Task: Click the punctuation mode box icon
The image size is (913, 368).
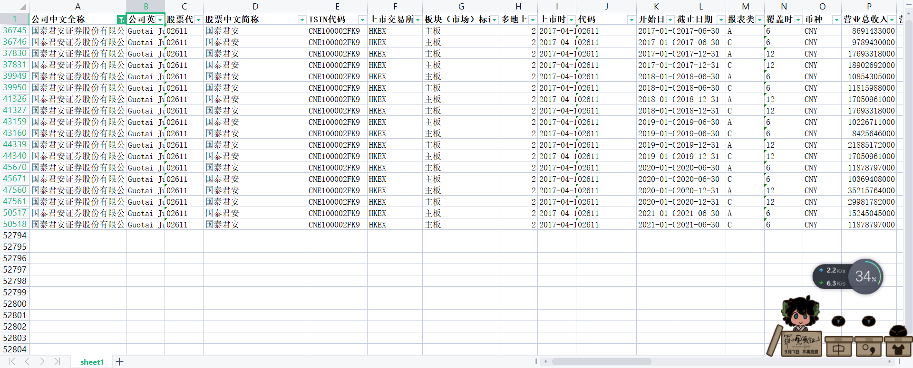Action: coord(868,348)
